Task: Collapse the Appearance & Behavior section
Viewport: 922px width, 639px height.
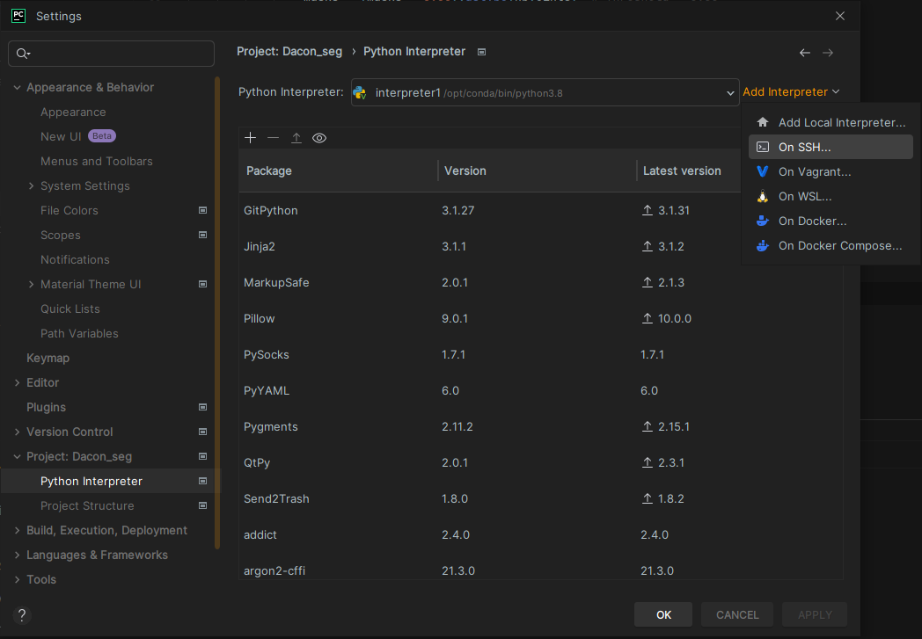Action: 17,88
